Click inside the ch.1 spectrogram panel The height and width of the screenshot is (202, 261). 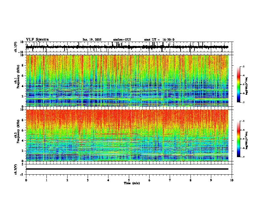click(127, 81)
